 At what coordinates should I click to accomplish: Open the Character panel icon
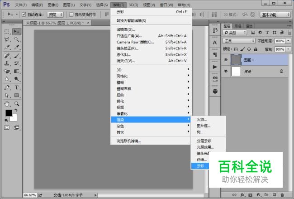coord(215,43)
